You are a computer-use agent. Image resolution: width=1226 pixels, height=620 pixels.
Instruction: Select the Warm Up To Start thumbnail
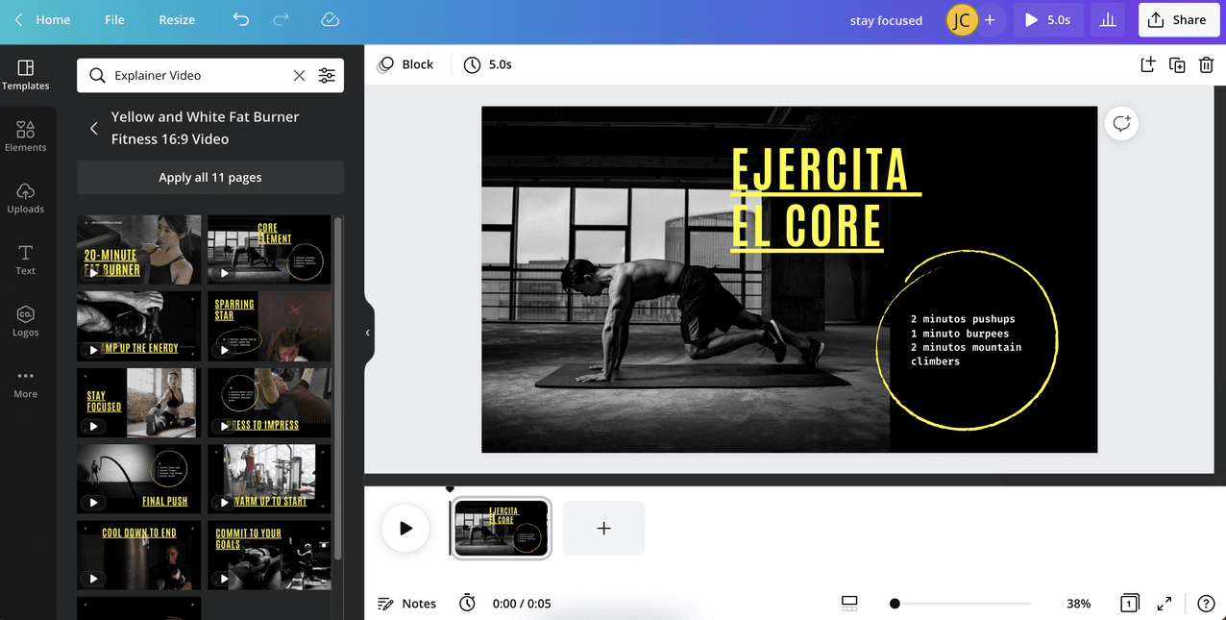pyautogui.click(x=269, y=479)
